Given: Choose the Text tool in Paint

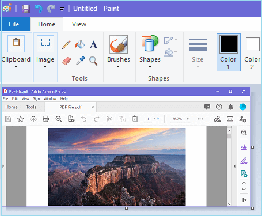Looking at the screenshot, I should 94,45.
